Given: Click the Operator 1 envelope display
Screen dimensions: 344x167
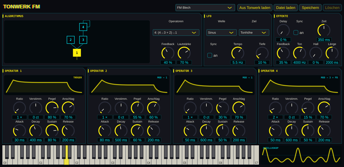Looking at the screenshot, I should click(44, 85).
